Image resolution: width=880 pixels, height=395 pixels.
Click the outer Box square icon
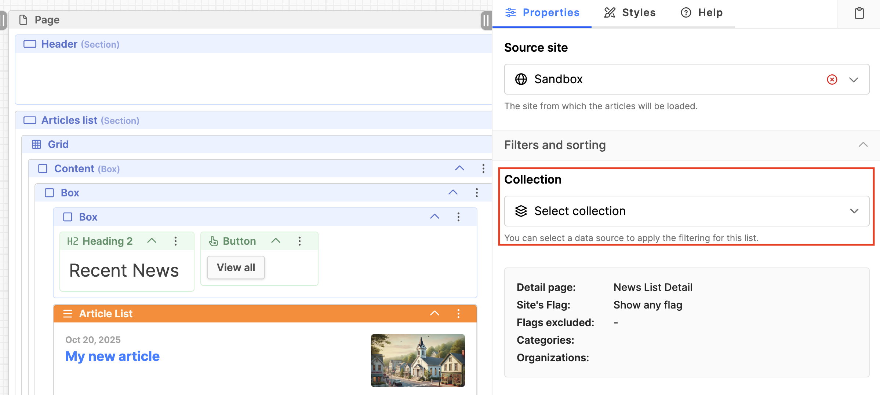click(x=49, y=193)
